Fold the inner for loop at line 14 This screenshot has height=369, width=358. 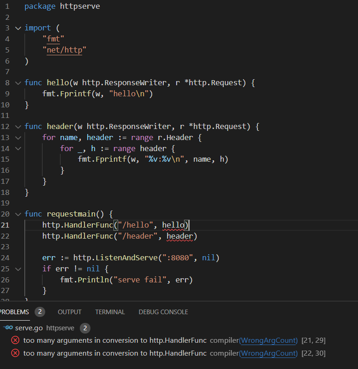point(18,148)
